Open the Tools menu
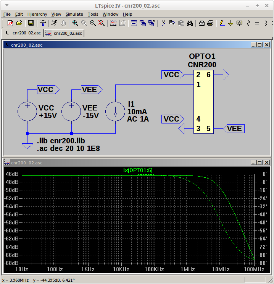The image size is (274, 284). pos(93,14)
